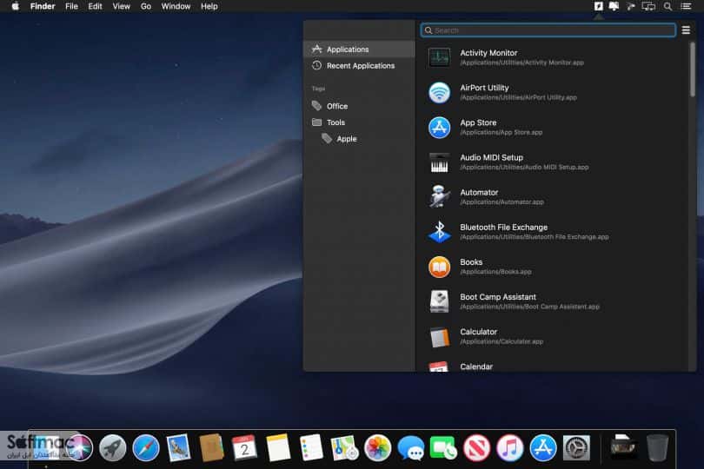Launch Calculator from the app list

pyautogui.click(x=552, y=337)
